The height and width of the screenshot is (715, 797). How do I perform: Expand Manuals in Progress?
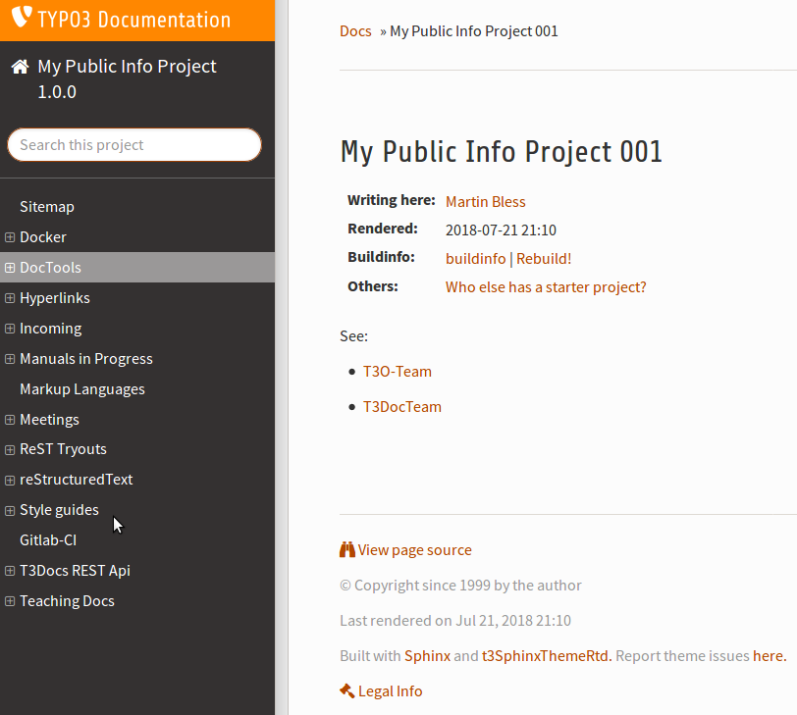coord(10,359)
